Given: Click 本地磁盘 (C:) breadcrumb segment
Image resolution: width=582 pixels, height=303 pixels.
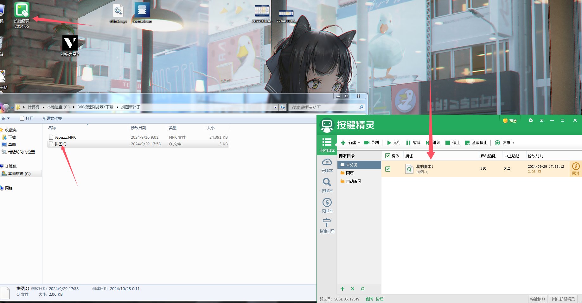Looking at the screenshot, I should tap(58, 107).
